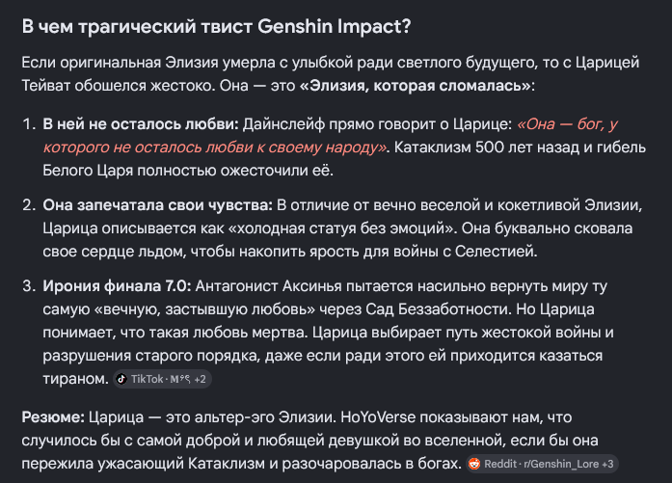Expand the +2 additional sources after TikTok
672x483 pixels.
click(201, 379)
